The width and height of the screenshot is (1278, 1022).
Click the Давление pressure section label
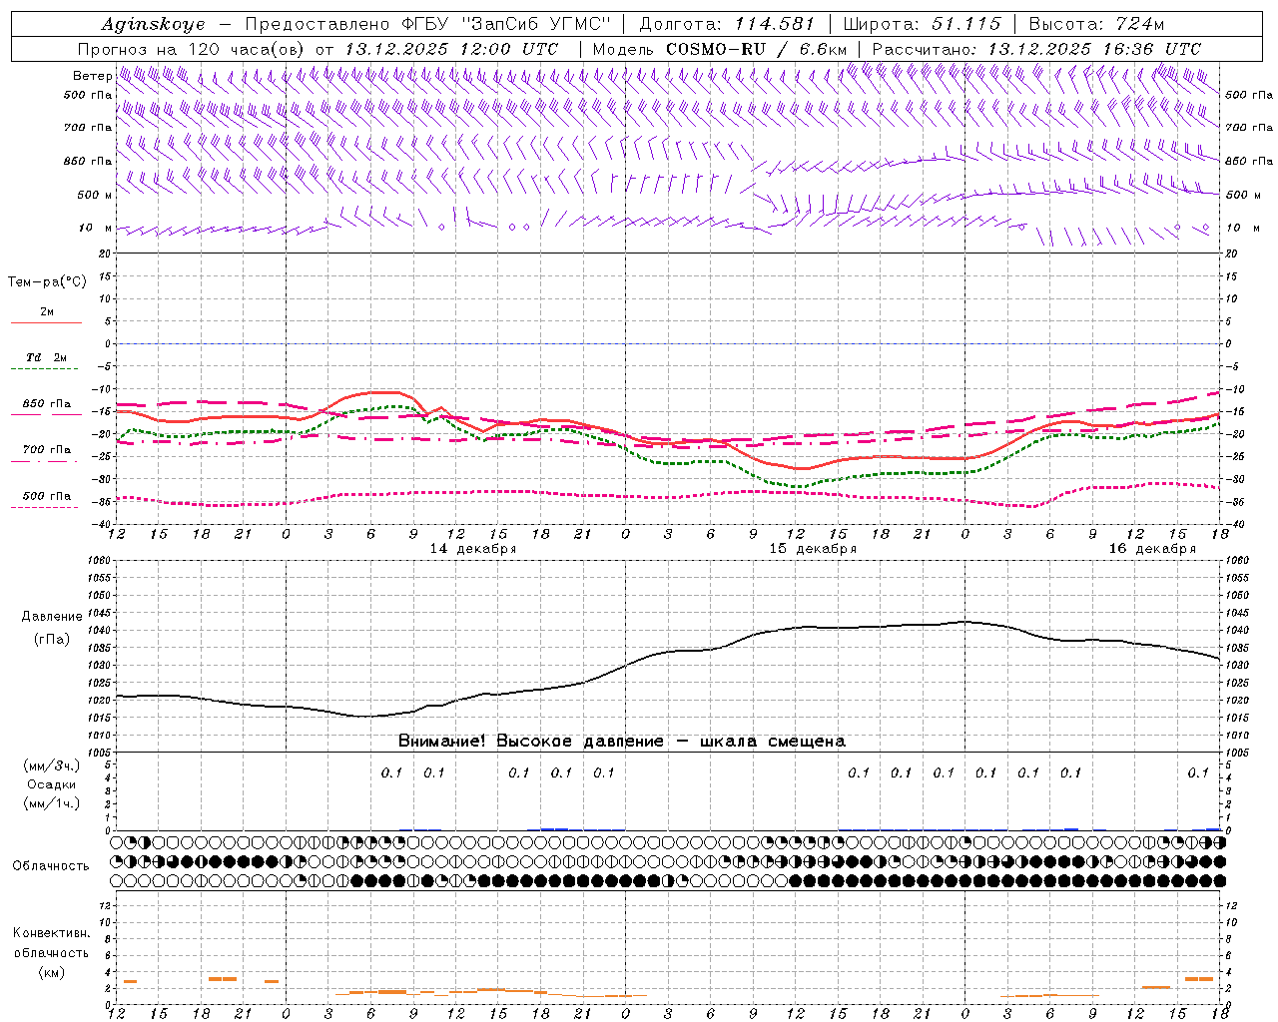click(x=52, y=617)
